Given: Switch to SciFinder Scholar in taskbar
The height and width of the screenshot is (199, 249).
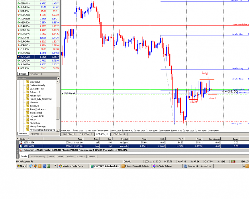Looking at the screenshot, I should click(x=167, y=166).
